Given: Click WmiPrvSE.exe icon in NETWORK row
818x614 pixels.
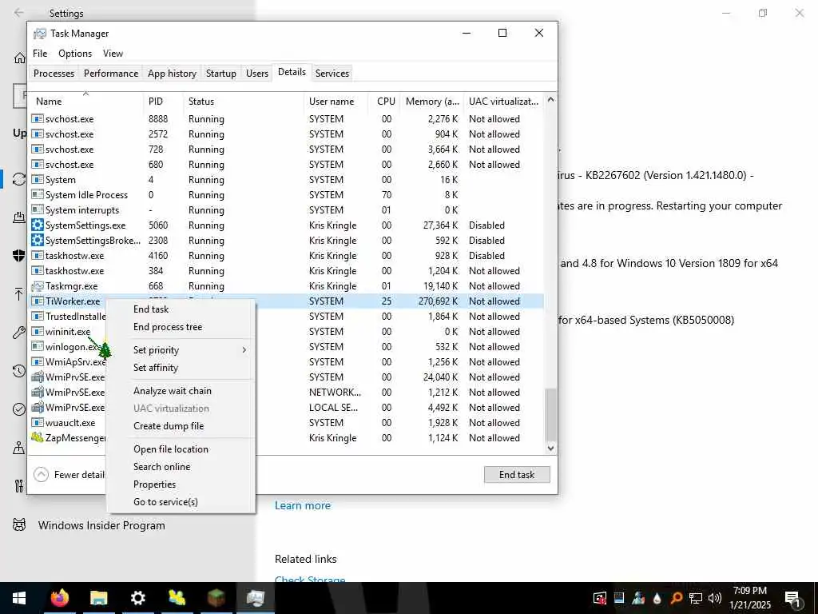Looking at the screenshot, I should [x=37, y=392].
